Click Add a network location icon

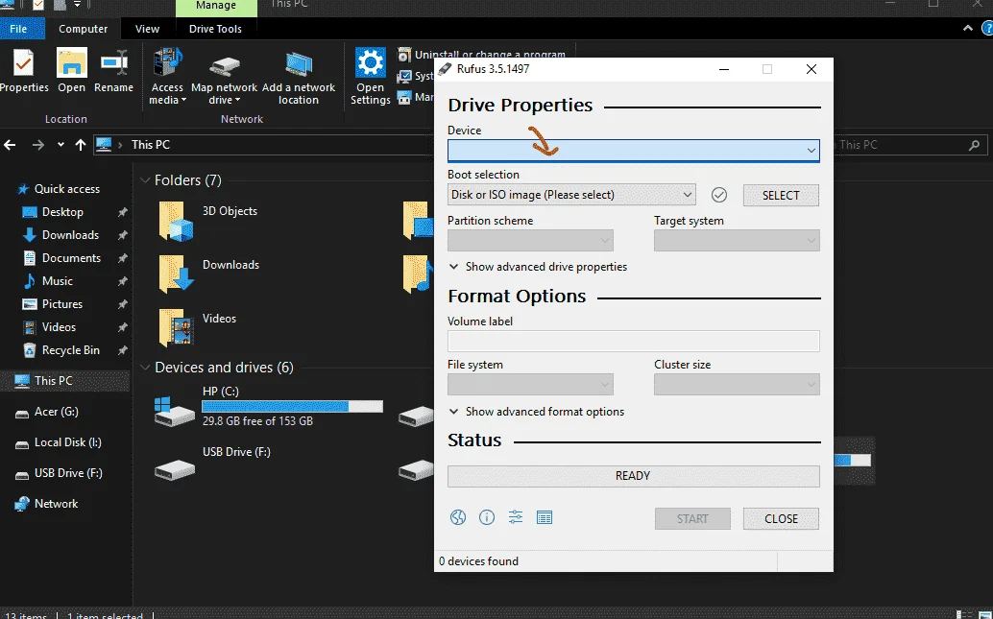point(299,63)
